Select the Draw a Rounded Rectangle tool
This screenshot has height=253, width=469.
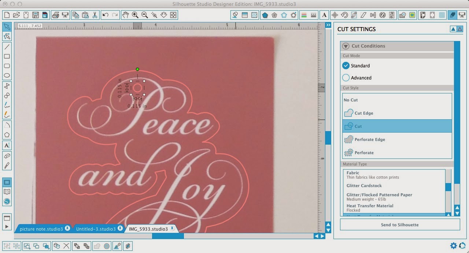coord(7,66)
